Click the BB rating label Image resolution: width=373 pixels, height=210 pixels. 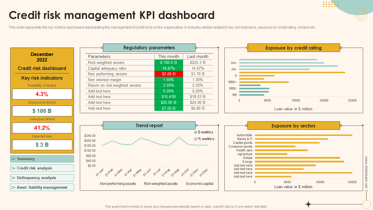(235, 95)
